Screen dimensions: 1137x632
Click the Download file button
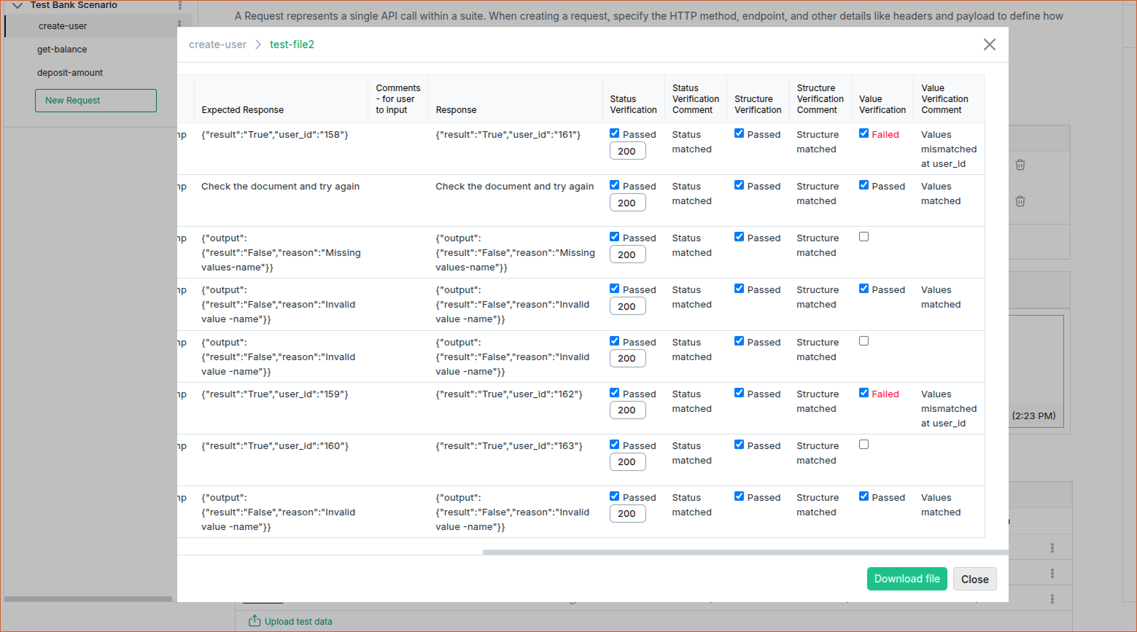pos(907,579)
